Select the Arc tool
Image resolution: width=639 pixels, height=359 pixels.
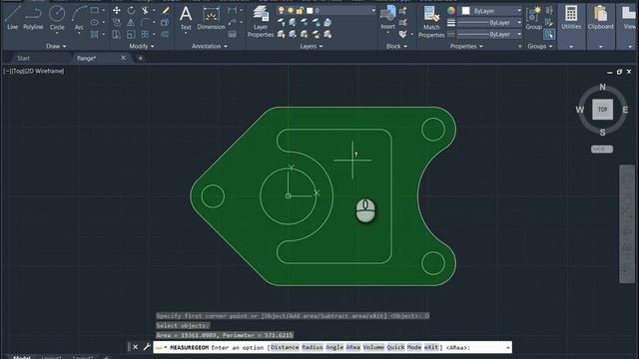79,18
